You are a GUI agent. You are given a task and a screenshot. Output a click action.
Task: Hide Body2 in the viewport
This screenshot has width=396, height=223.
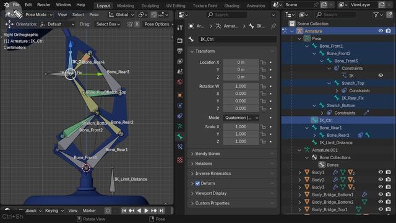(381, 180)
